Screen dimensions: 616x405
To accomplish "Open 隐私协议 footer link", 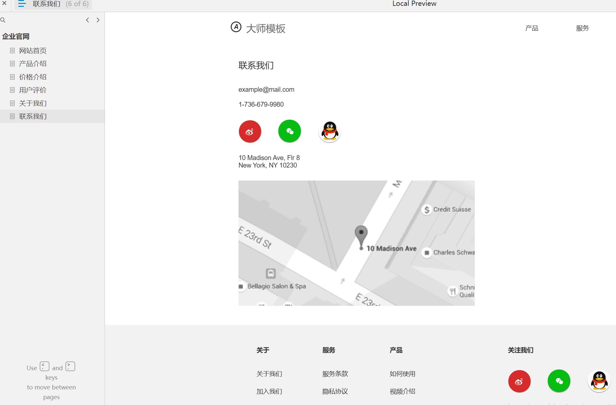I will 335,391.
